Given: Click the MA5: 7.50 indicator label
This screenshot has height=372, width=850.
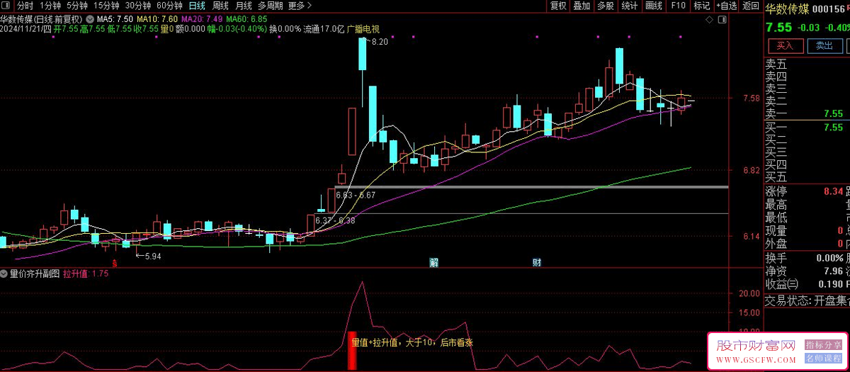Looking at the screenshot, I should pyautogui.click(x=114, y=18).
